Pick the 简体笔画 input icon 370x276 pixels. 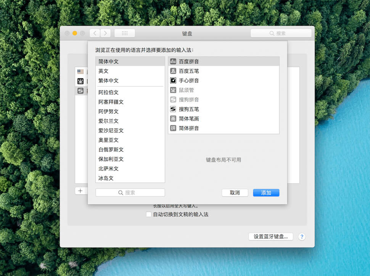pos(173,119)
